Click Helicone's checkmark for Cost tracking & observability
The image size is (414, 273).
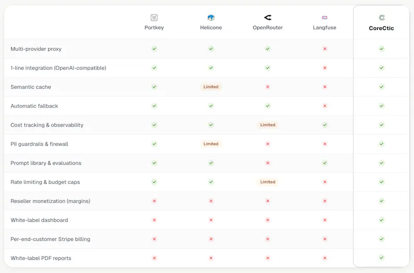click(x=211, y=125)
